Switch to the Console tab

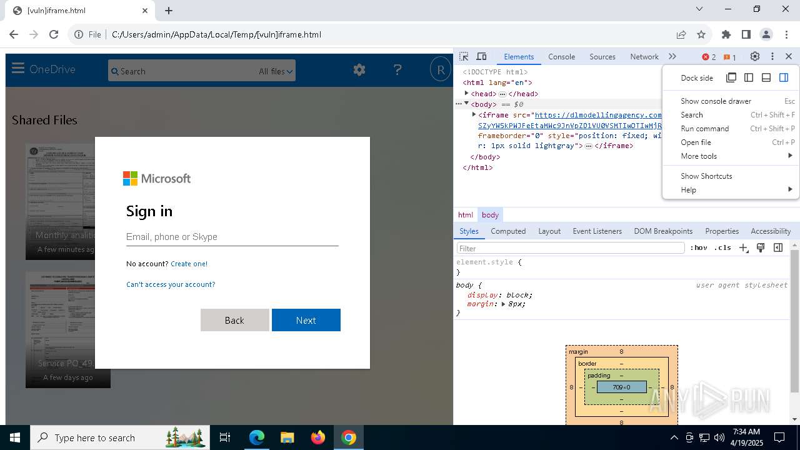[x=561, y=56]
